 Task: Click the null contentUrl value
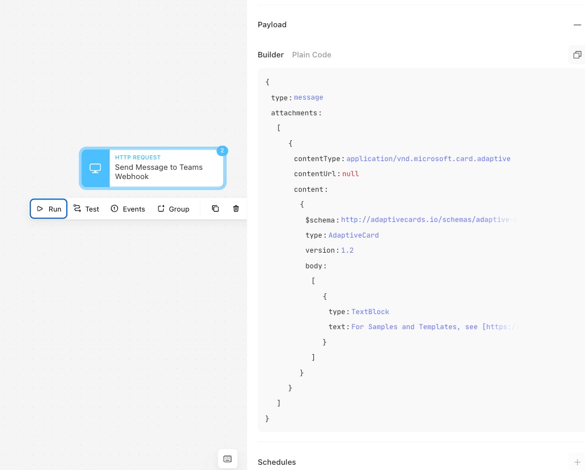pos(351,174)
